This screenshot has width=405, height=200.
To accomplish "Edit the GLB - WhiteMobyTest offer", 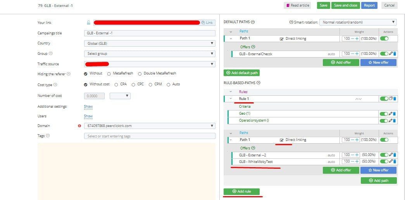I will coord(391,161).
